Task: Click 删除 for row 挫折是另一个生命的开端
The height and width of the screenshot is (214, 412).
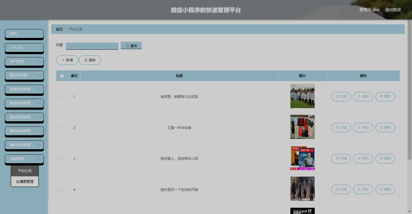Action: (385, 189)
